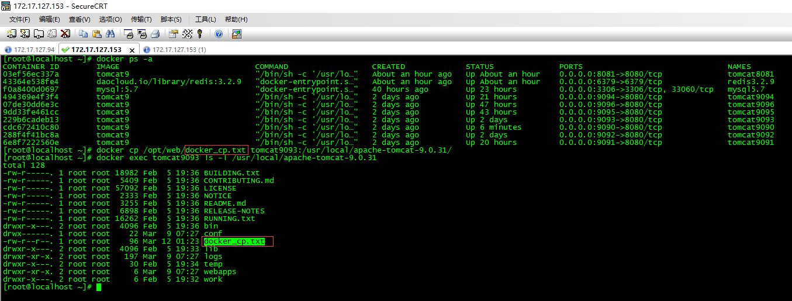The height and width of the screenshot is (301, 792).
Task: Click the PORTS column header
Action: click(x=571, y=67)
